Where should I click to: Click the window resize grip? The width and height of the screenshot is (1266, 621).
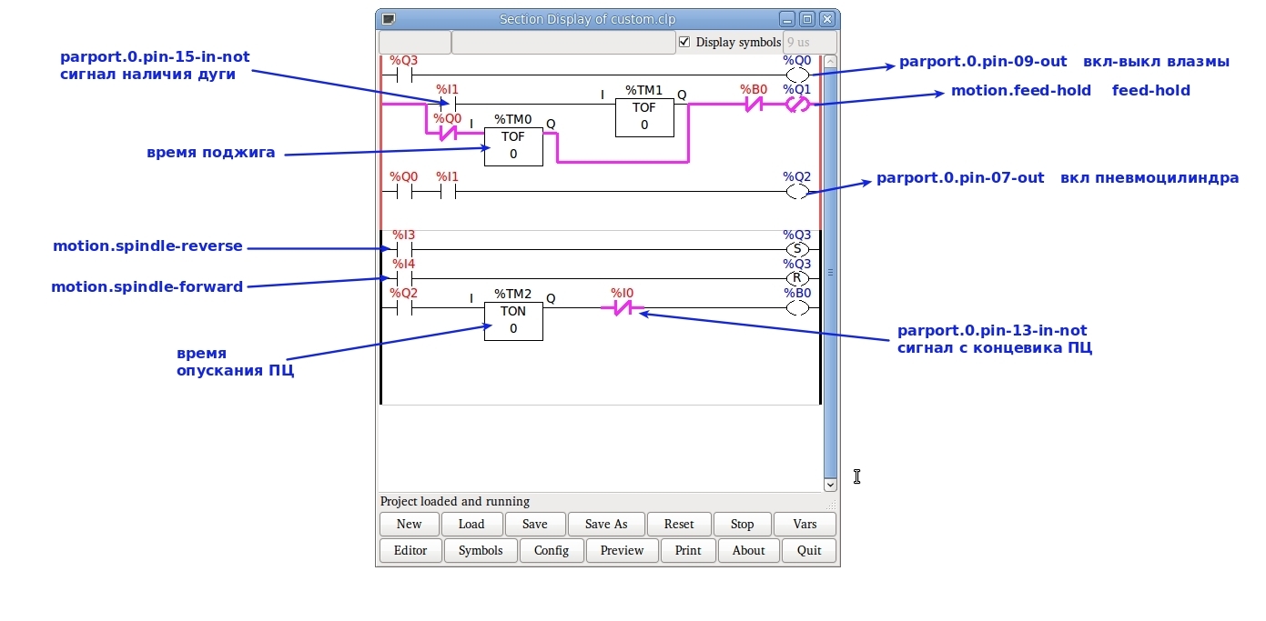[x=831, y=504]
